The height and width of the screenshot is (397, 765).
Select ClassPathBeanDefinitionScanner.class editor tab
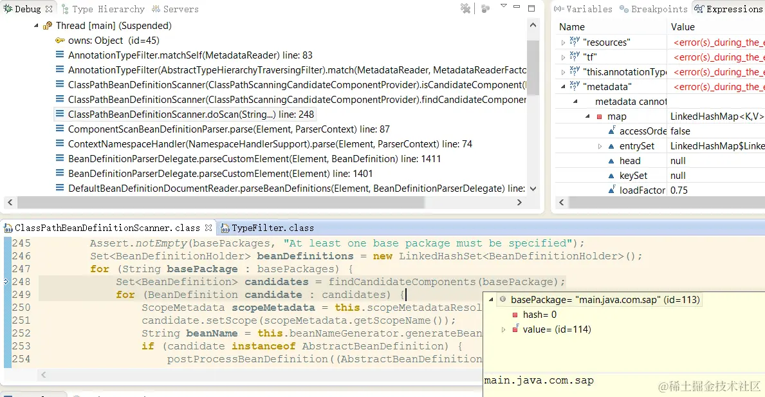click(x=107, y=228)
